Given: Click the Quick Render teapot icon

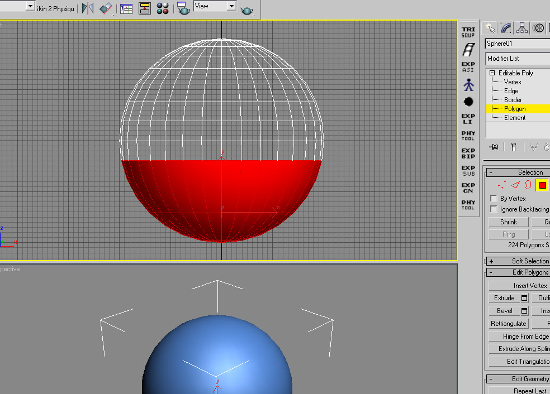Looking at the screenshot, I should [246, 9].
